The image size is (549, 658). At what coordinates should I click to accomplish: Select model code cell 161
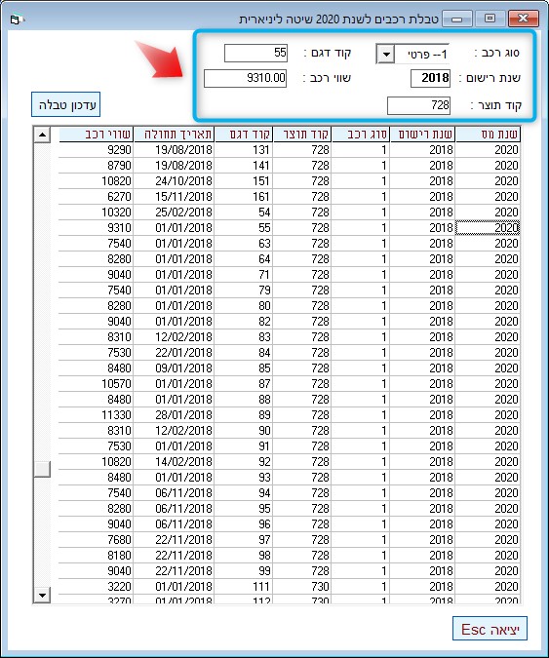pyautogui.click(x=244, y=196)
